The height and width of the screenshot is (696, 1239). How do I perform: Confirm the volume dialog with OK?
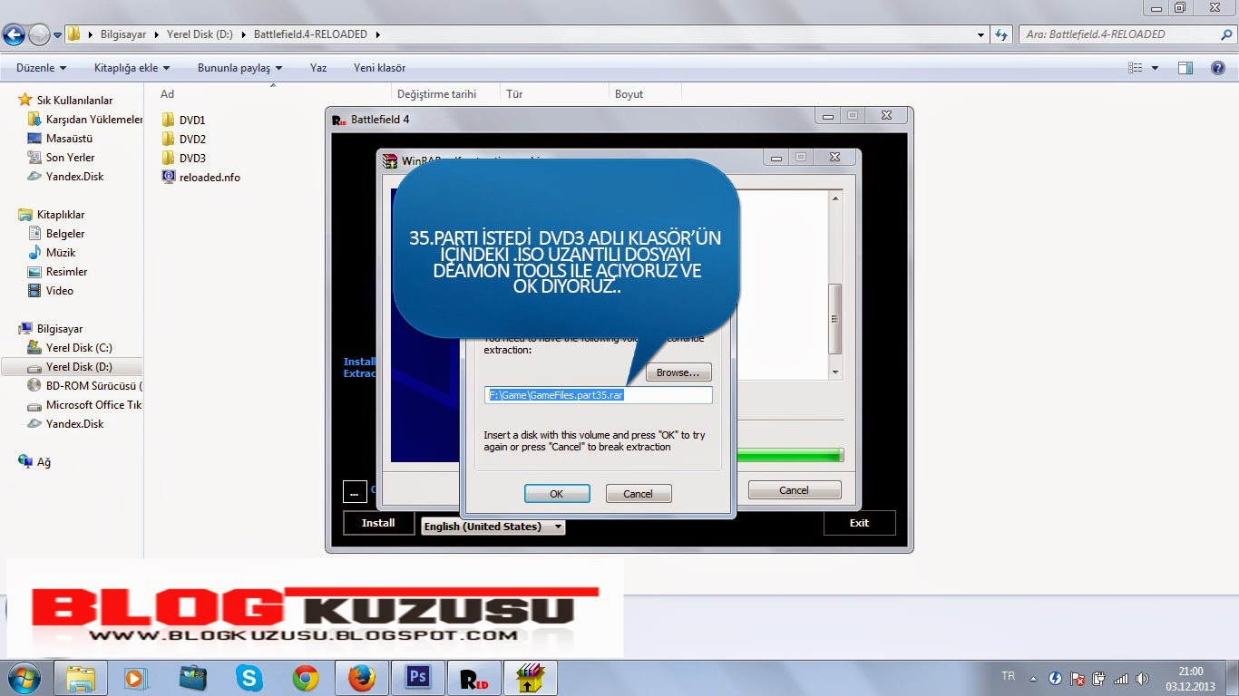click(x=557, y=494)
